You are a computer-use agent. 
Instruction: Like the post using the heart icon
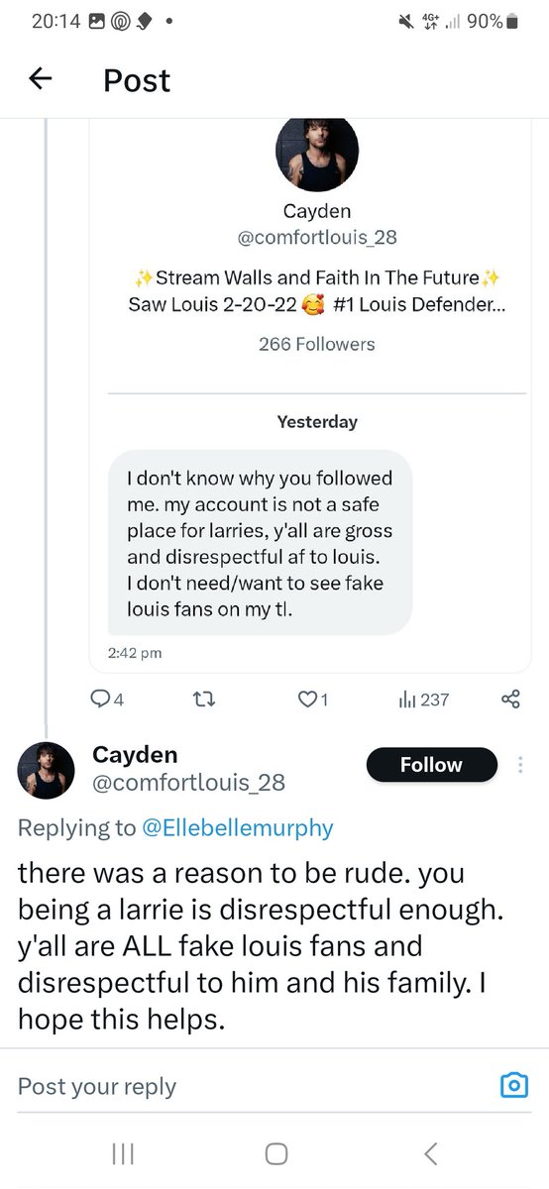tap(313, 700)
